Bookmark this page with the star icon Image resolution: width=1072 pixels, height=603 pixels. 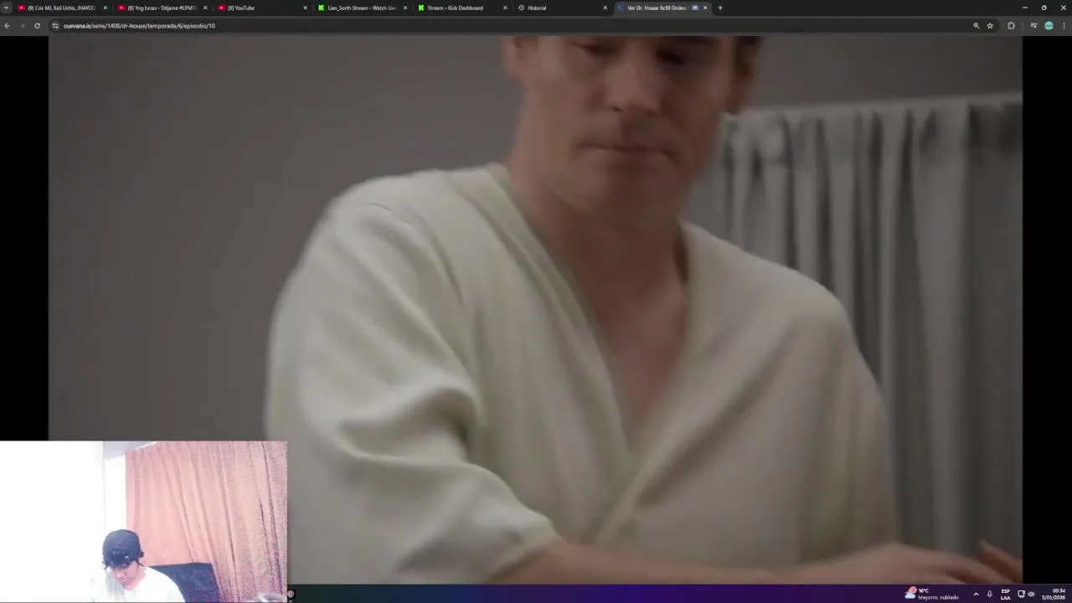tap(990, 26)
